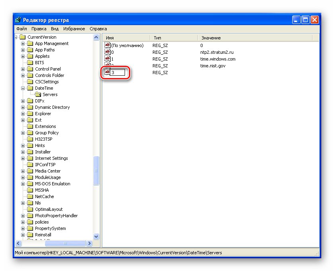Screen dimensions: 334x271
Task: Click the tree horizontal scroll right arrow
Action: pyautogui.click(x=89, y=243)
